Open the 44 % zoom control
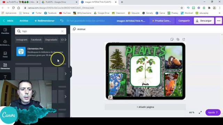 tap(192, 112)
